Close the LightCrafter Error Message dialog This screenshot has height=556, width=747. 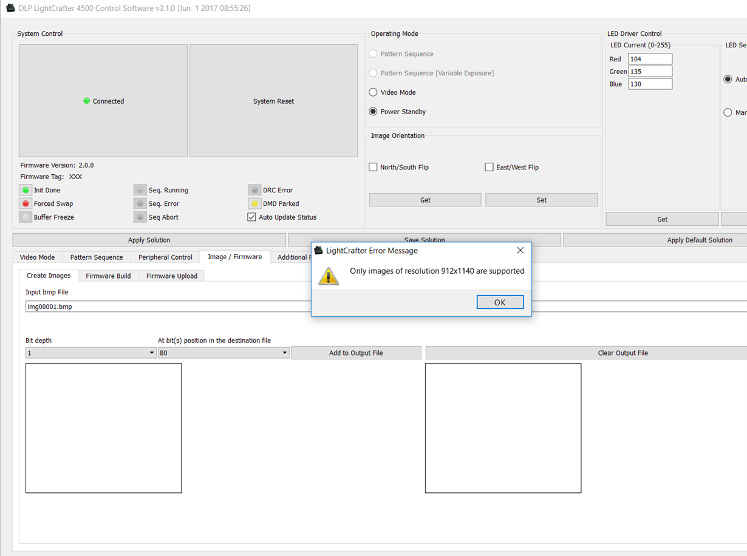(520, 250)
